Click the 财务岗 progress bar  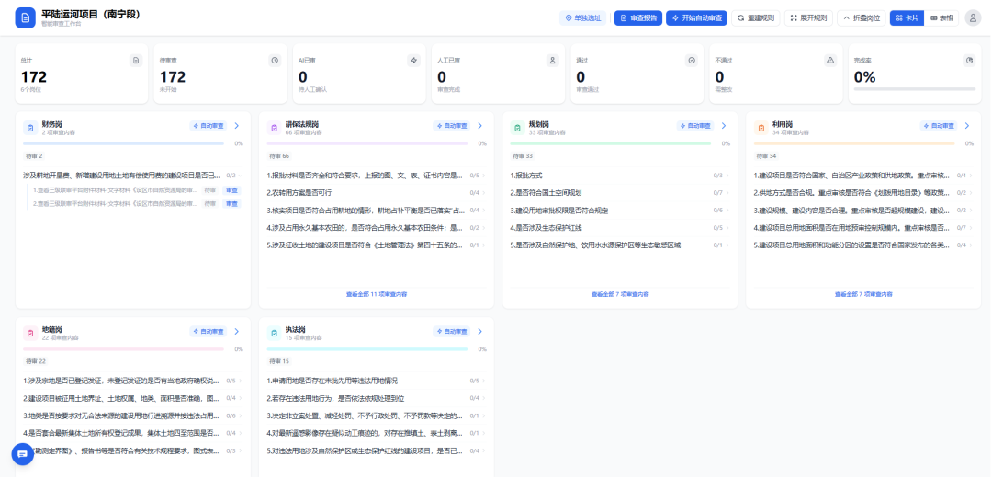(x=123, y=143)
